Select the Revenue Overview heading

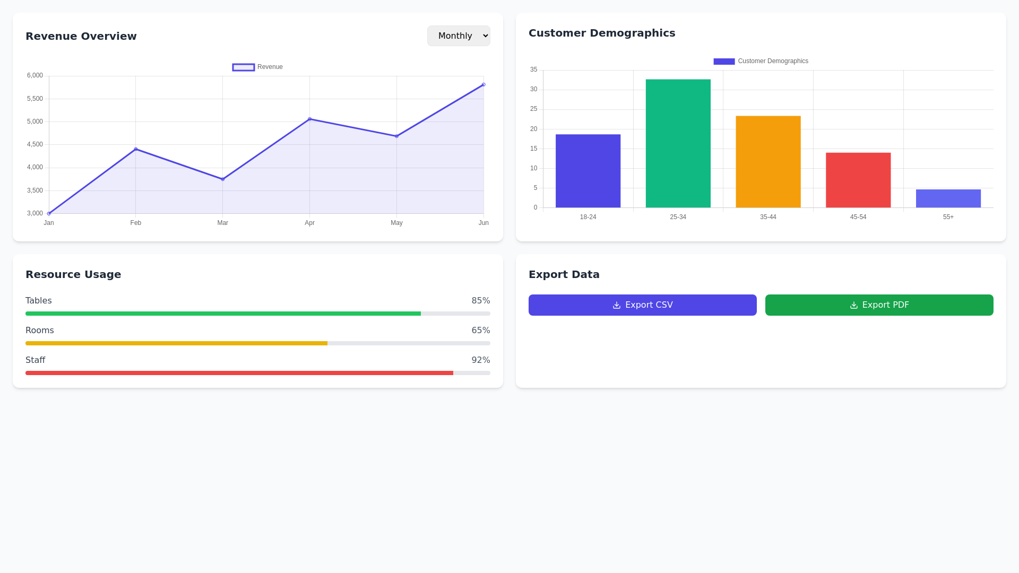(81, 36)
